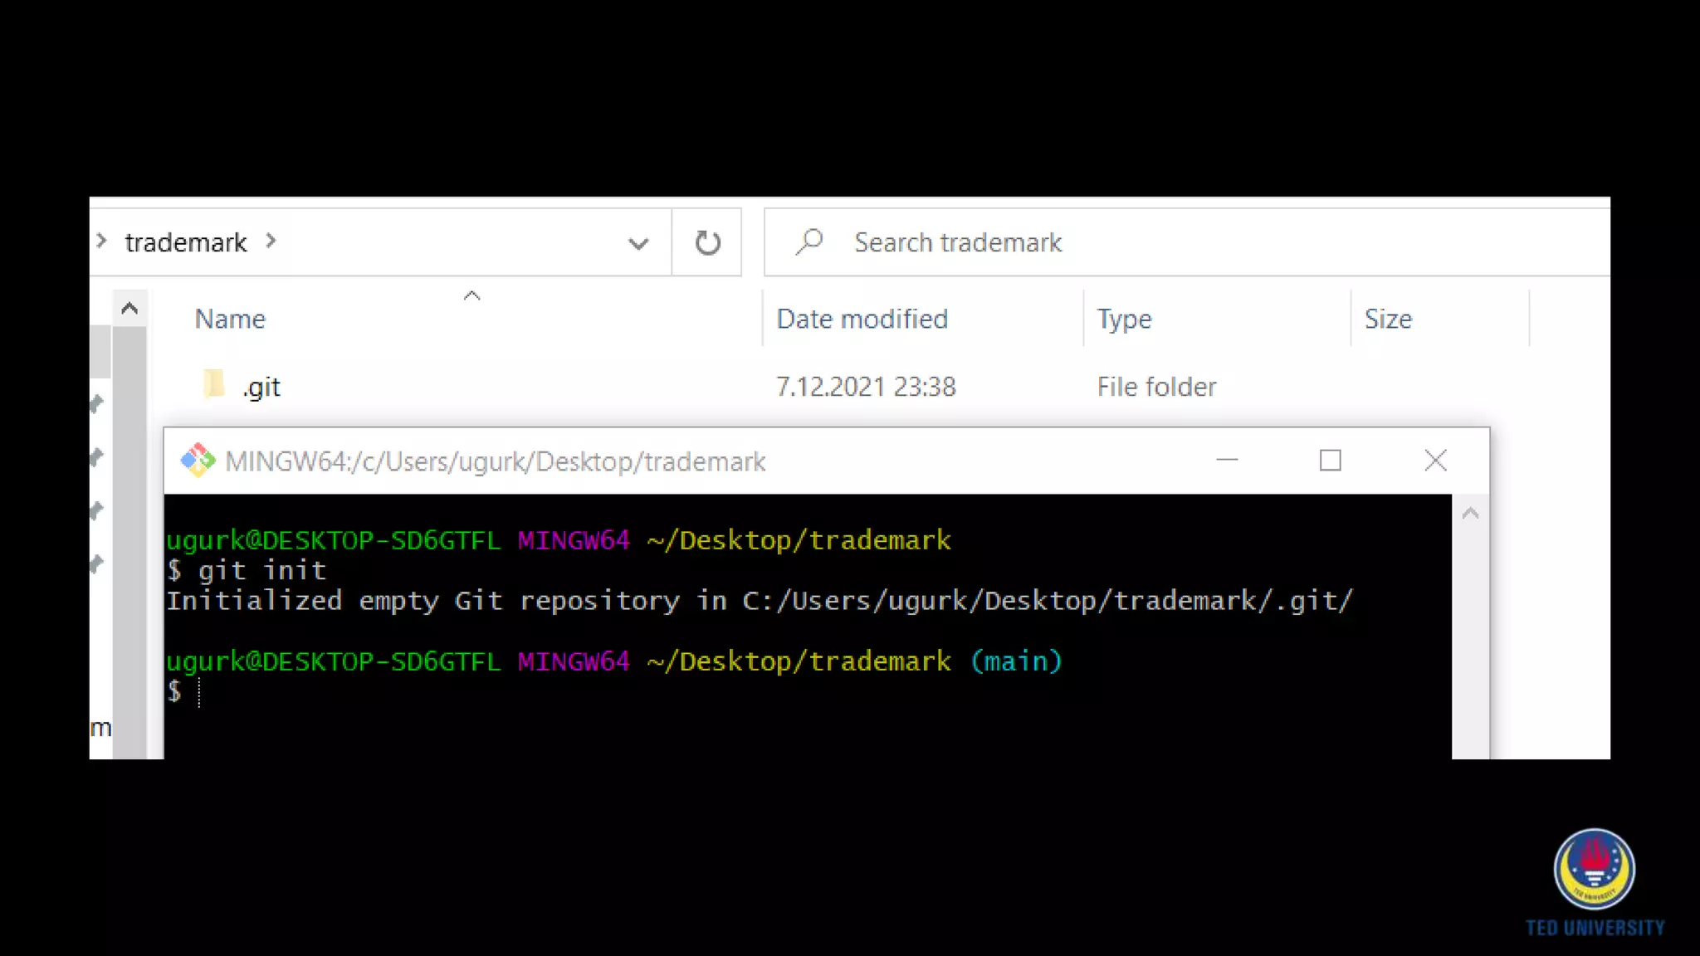Sort by Name column header

click(230, 319)
